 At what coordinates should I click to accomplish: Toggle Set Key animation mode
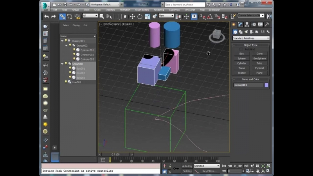[187, 171]
